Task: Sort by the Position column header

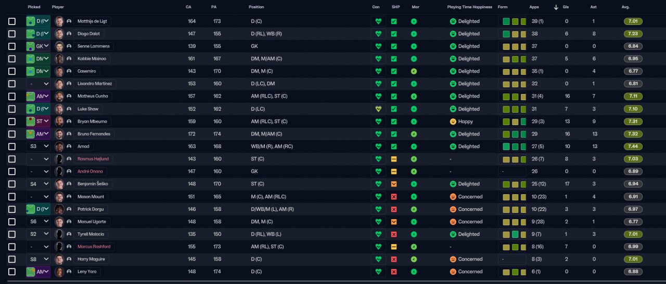Action: [256, 7]
